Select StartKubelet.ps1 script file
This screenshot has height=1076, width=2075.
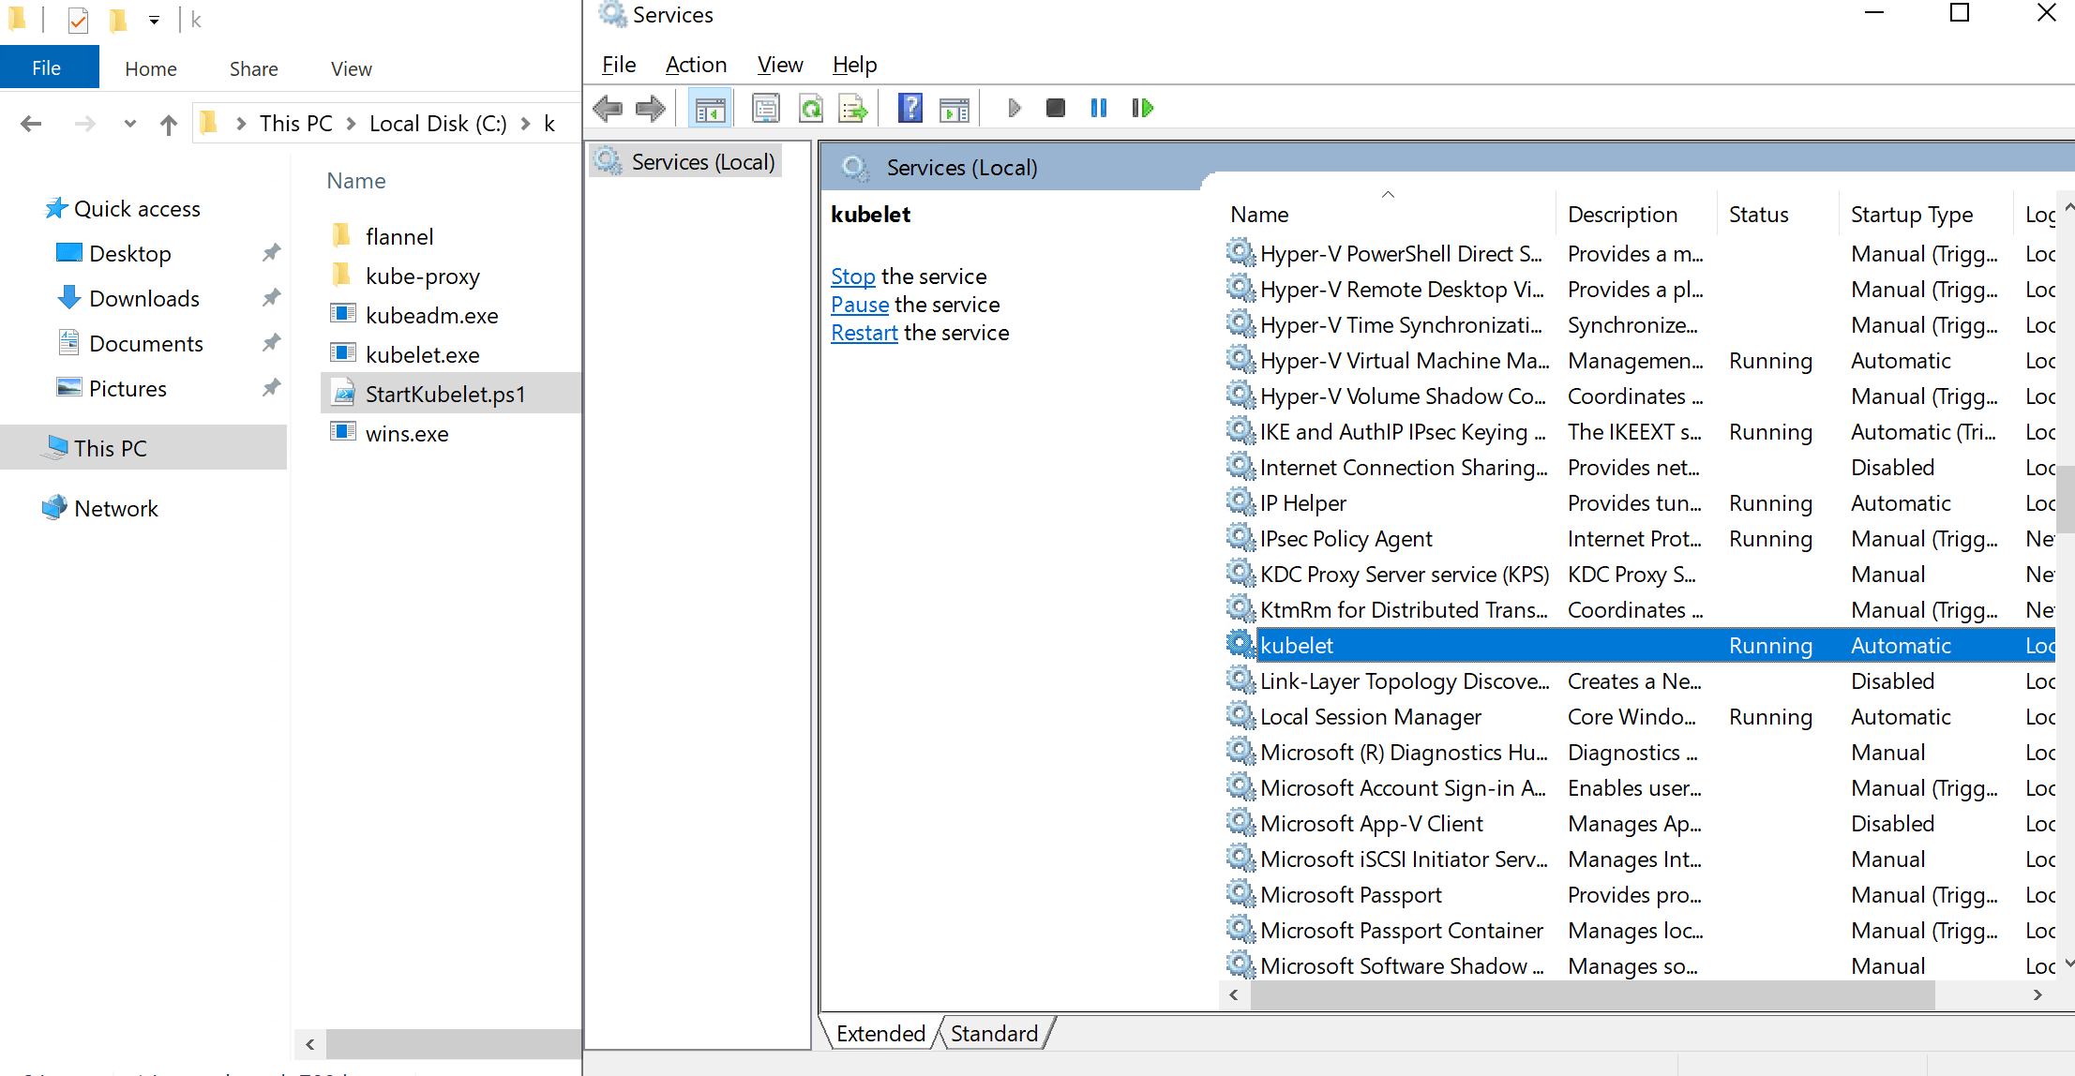451,394
